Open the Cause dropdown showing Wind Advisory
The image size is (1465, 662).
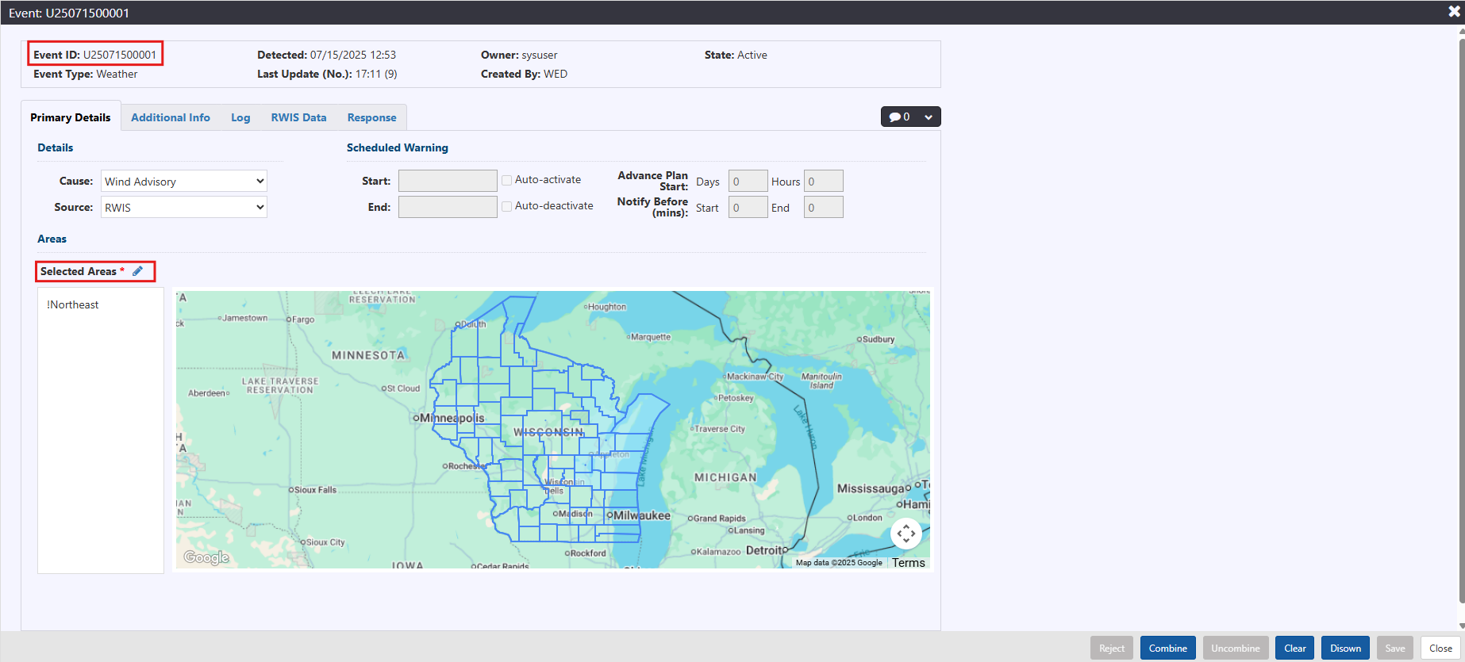point(183,182)
